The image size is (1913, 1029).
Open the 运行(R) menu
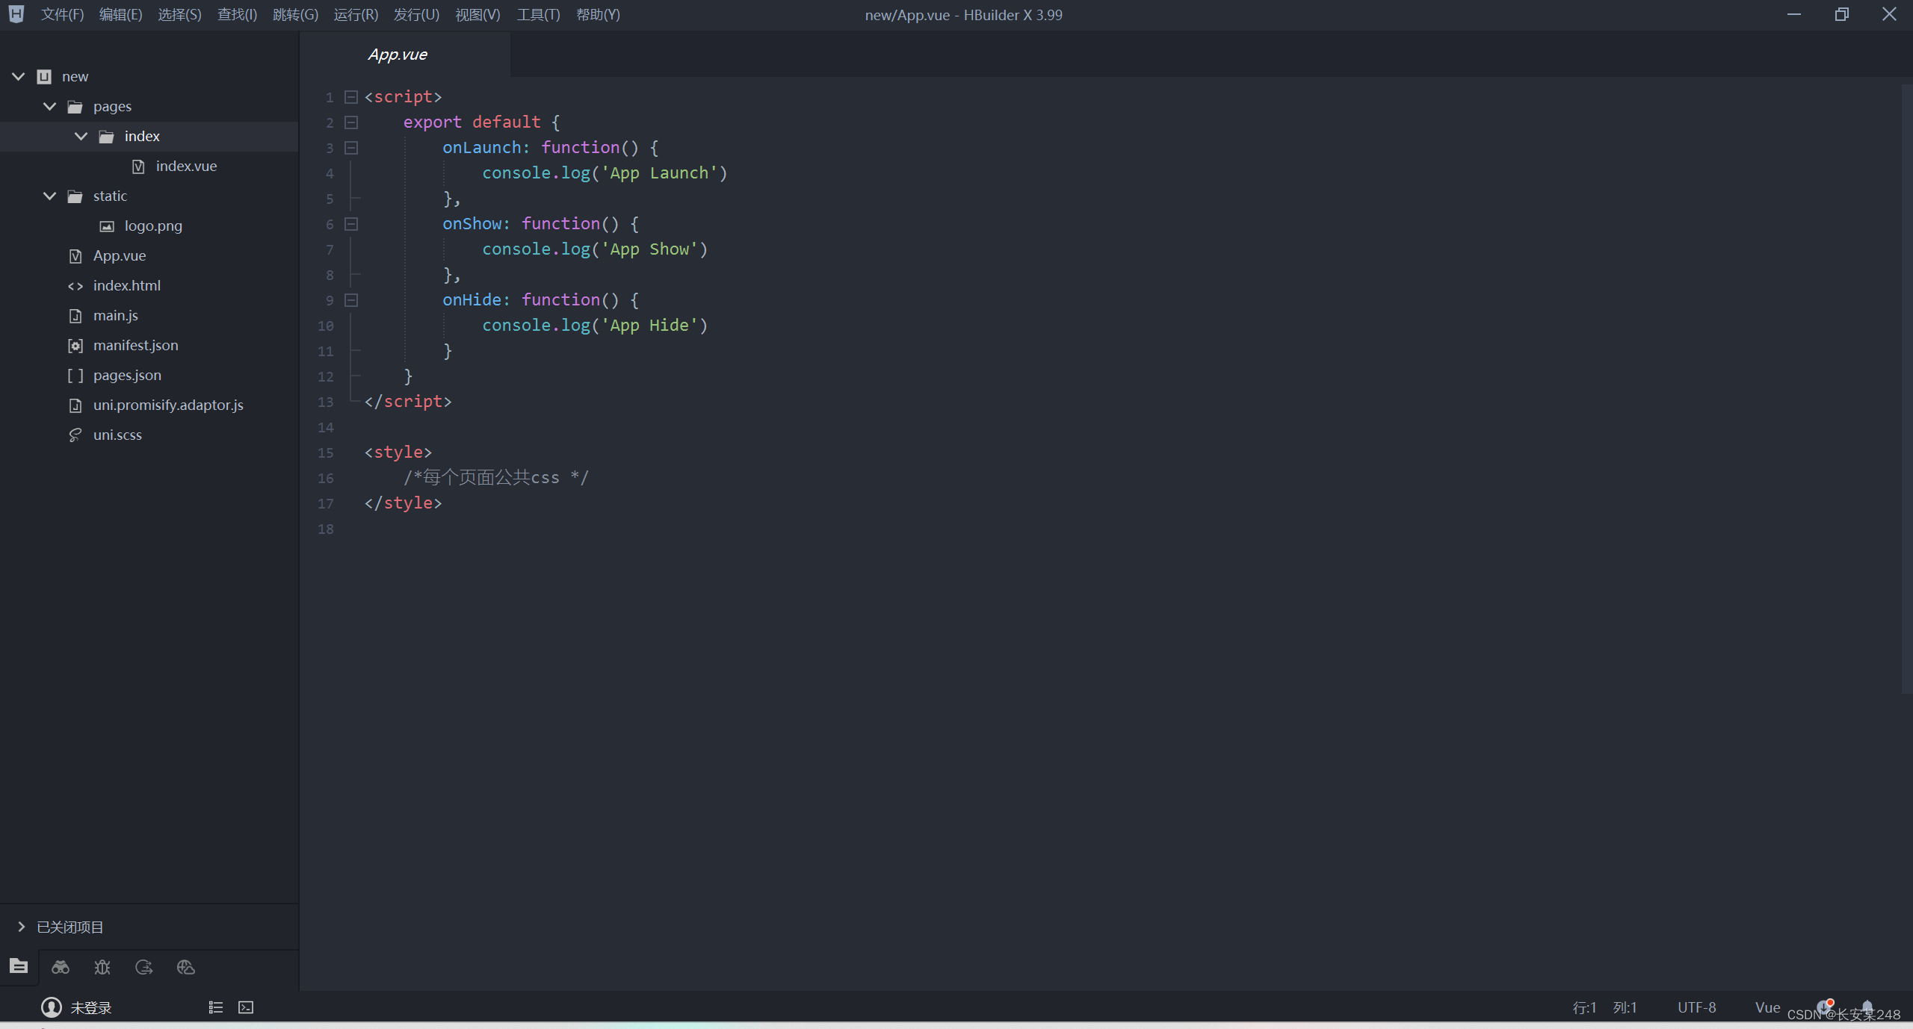tap(356, 15)
